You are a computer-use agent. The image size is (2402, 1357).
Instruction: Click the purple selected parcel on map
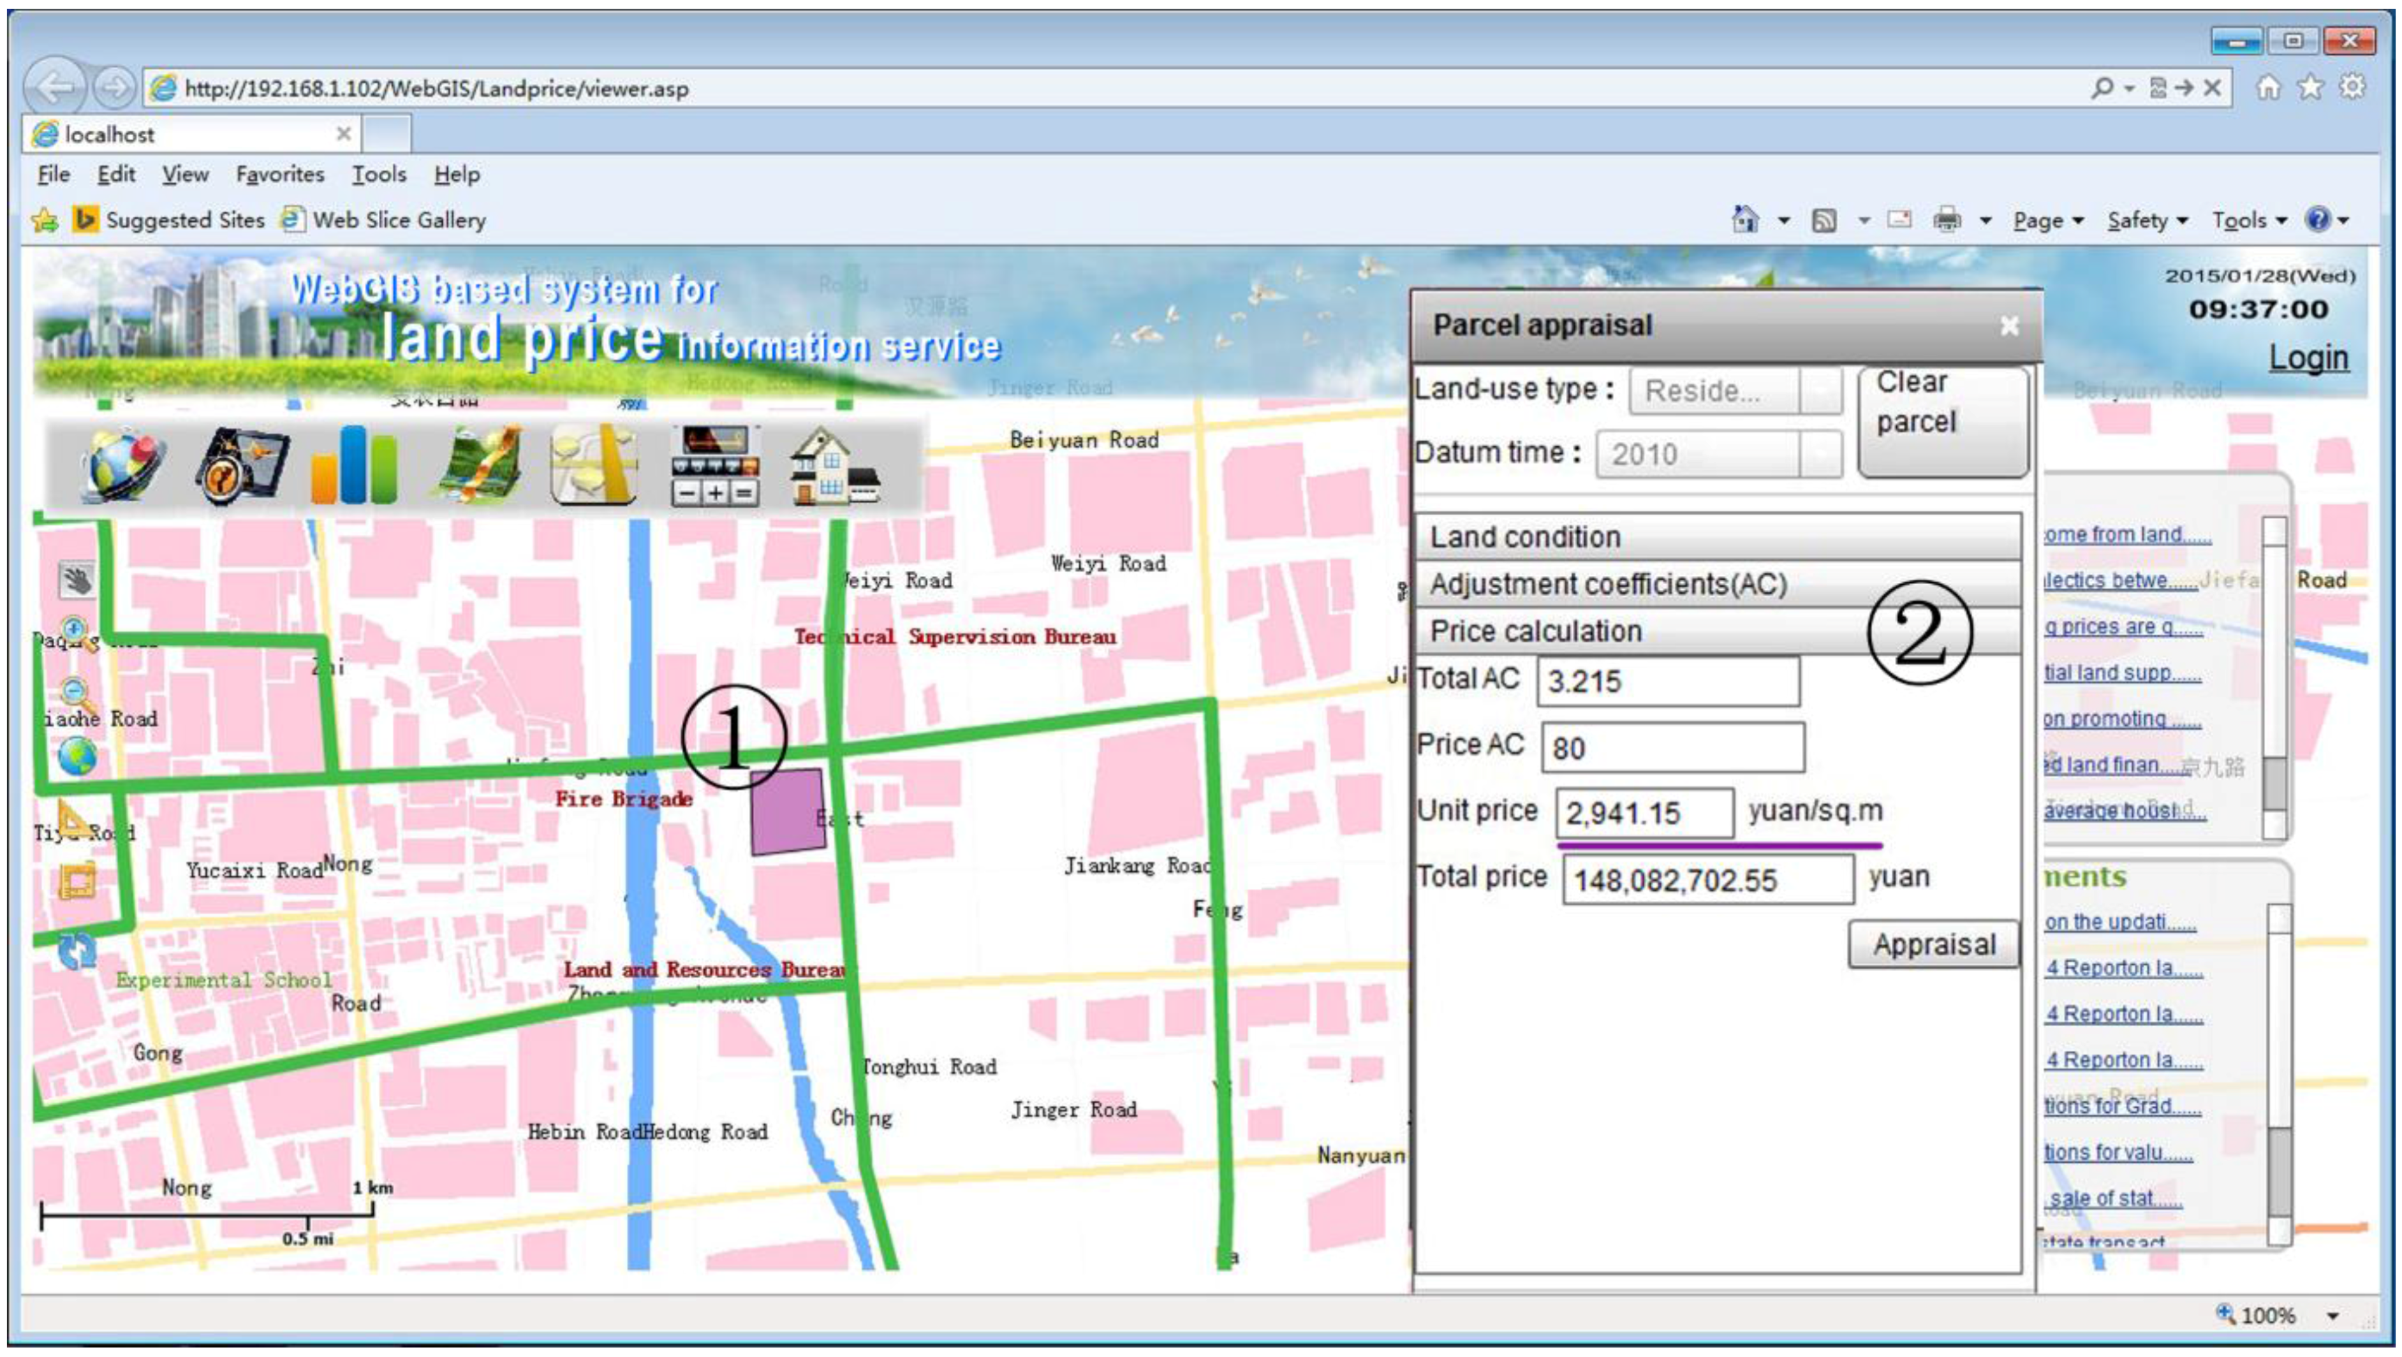[x=788, y=811]
